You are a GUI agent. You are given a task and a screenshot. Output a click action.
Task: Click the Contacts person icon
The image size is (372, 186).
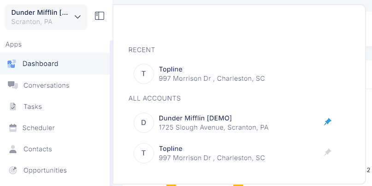(13, 149)
